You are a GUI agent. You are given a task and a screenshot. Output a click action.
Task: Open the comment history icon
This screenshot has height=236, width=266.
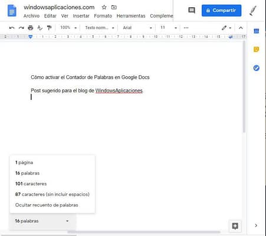pos(192,10)
